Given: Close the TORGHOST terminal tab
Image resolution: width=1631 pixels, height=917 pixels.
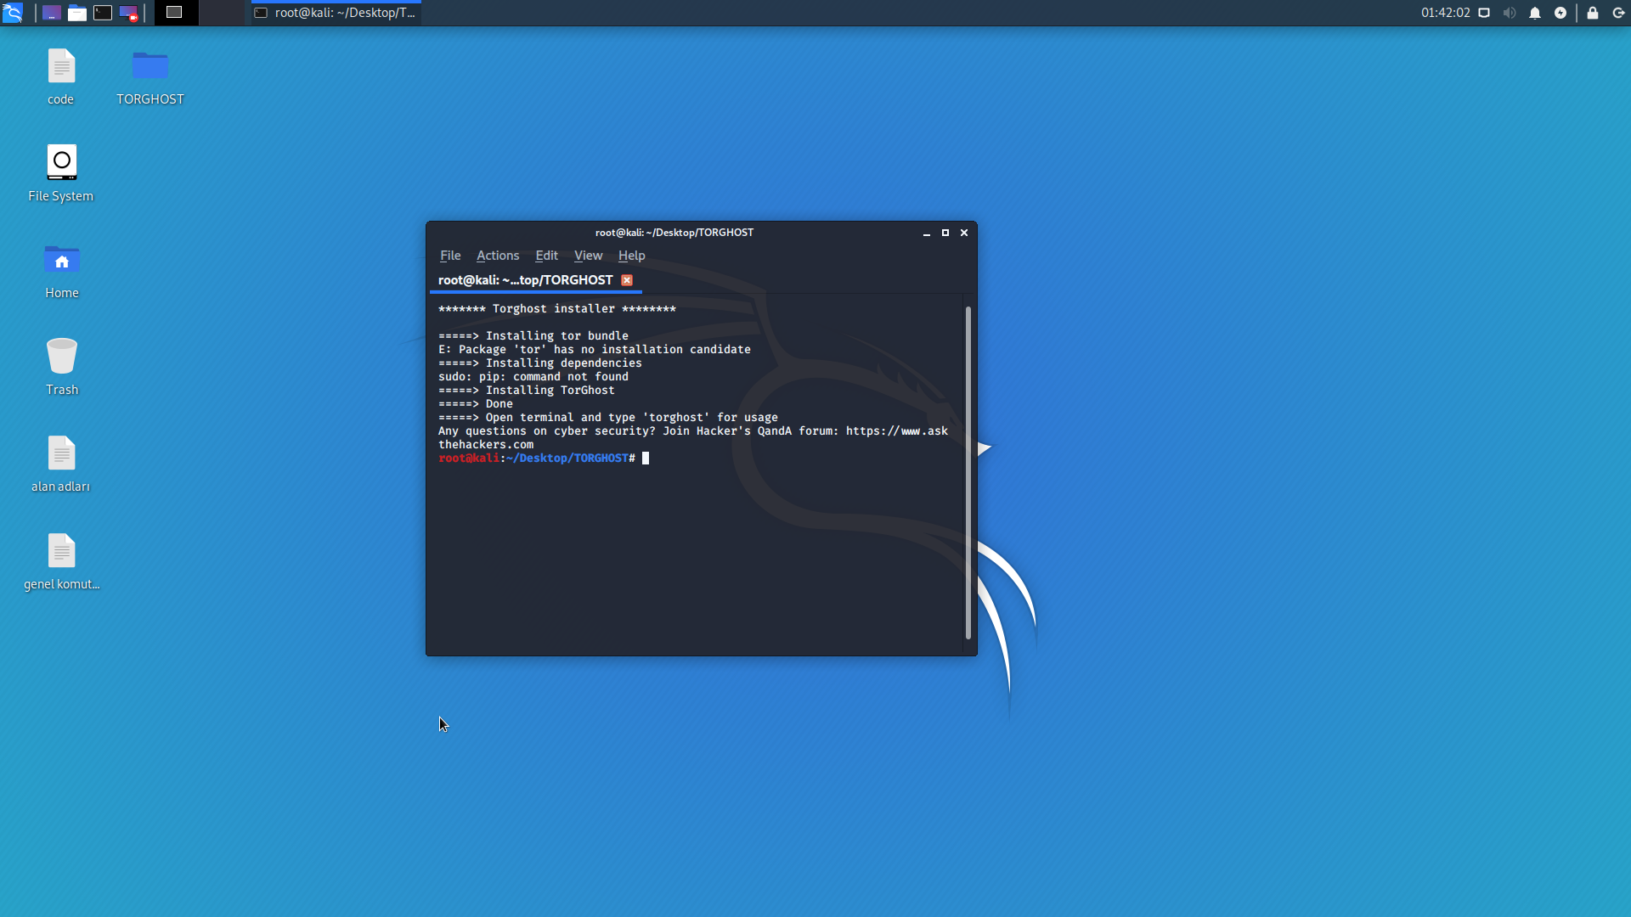Looking at the screenshot, I should coord(627,280).
